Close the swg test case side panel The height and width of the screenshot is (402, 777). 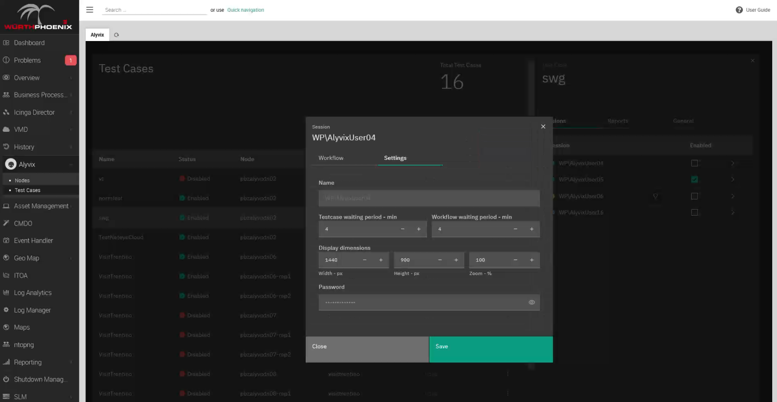tap(753, 61)
